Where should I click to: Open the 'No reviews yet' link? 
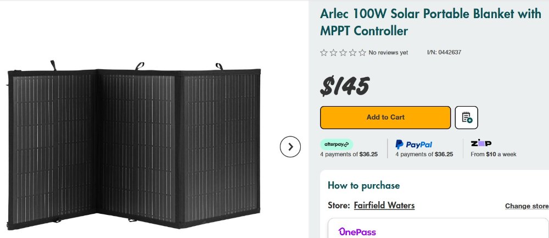[388, 53]
